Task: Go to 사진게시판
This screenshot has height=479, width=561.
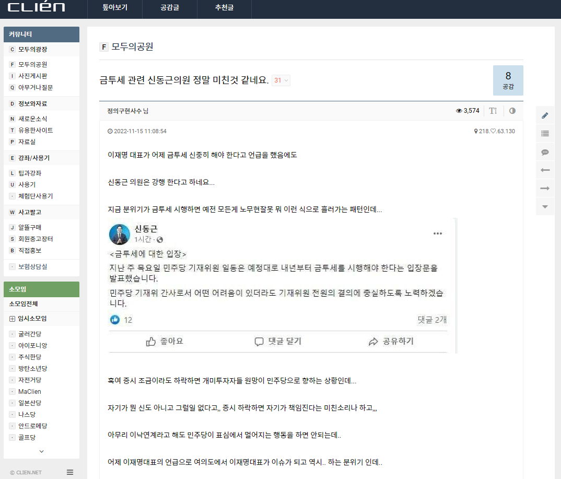Action: (x=32, y=76)
